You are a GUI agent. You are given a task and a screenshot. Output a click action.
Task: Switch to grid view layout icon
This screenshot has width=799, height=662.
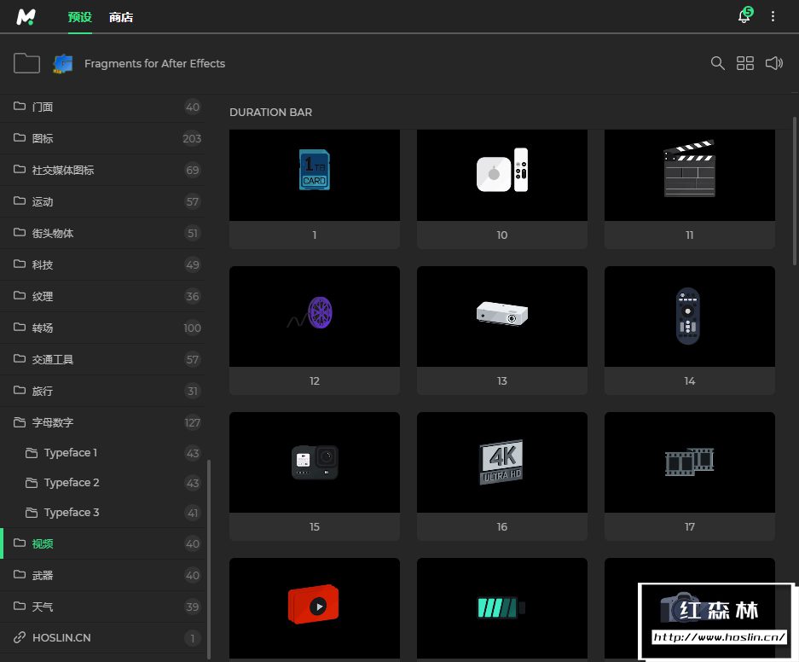point(745,63)
